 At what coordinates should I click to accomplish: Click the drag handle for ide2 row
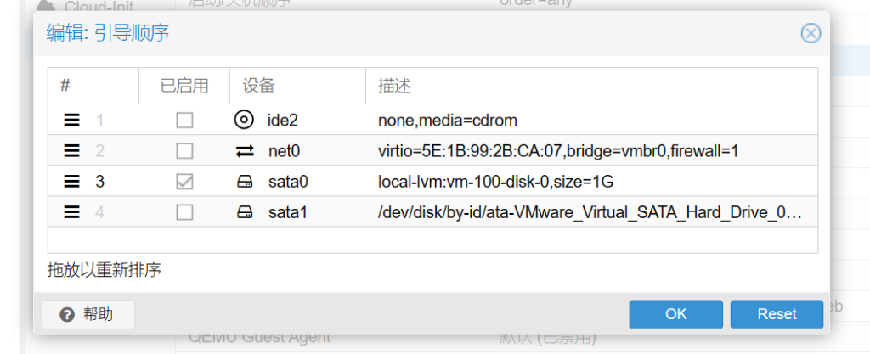tap(72, 121)
